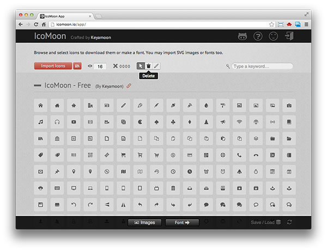This screenshot has width=327, height=251.
Task: Open the icon library button
Action: click(x=77, y=66)
